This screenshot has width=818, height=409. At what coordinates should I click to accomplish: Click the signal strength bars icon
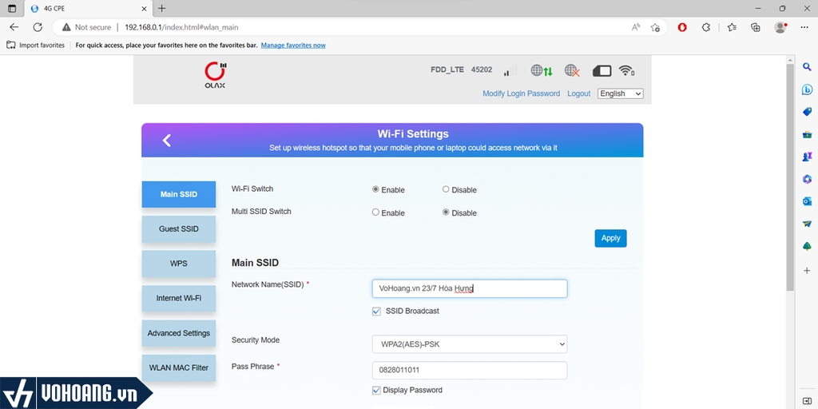coord(510,71)
